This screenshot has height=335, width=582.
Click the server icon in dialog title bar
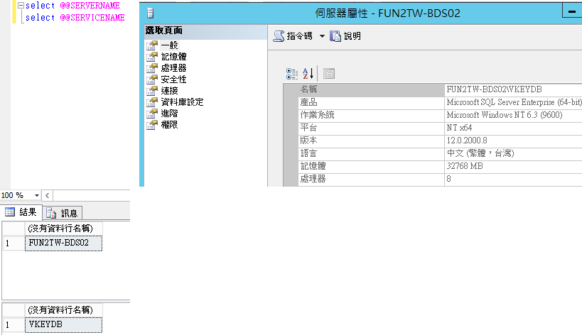tap(151, 13)
